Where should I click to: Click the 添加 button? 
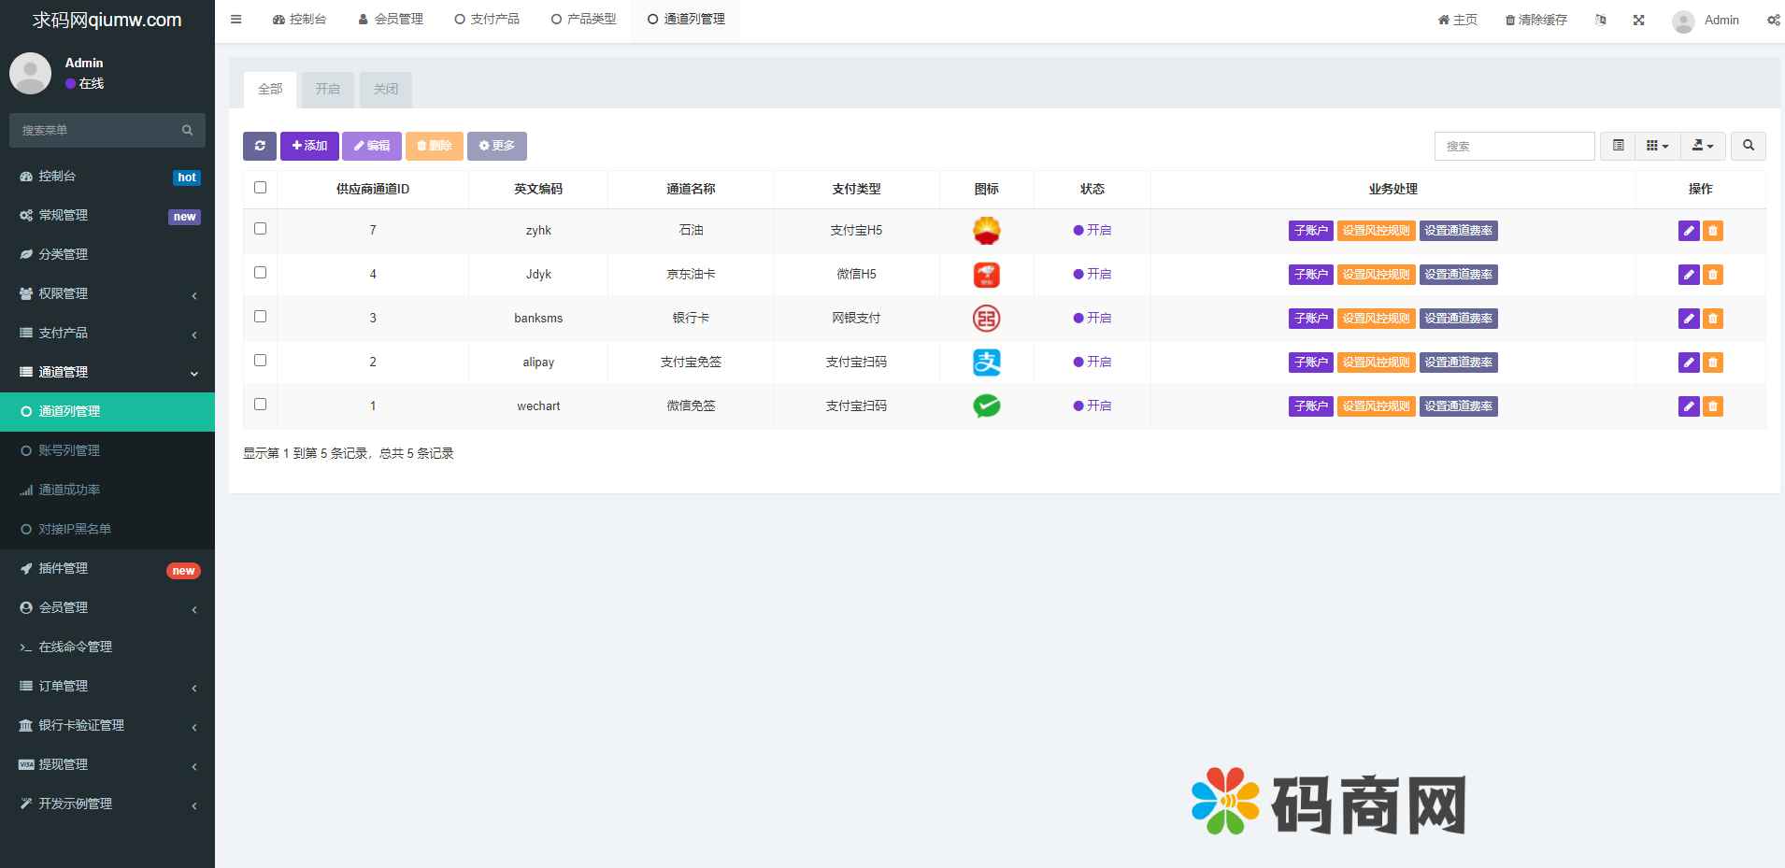pos(309,146)
